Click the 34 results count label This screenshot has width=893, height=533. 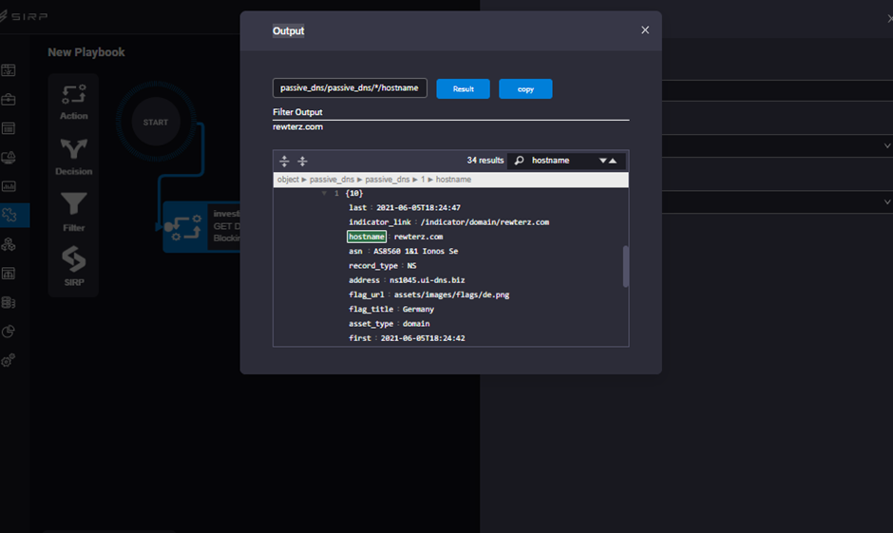point(485,161)
